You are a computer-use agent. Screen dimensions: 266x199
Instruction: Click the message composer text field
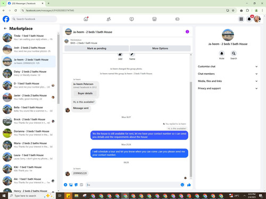(x=132, y=185)
